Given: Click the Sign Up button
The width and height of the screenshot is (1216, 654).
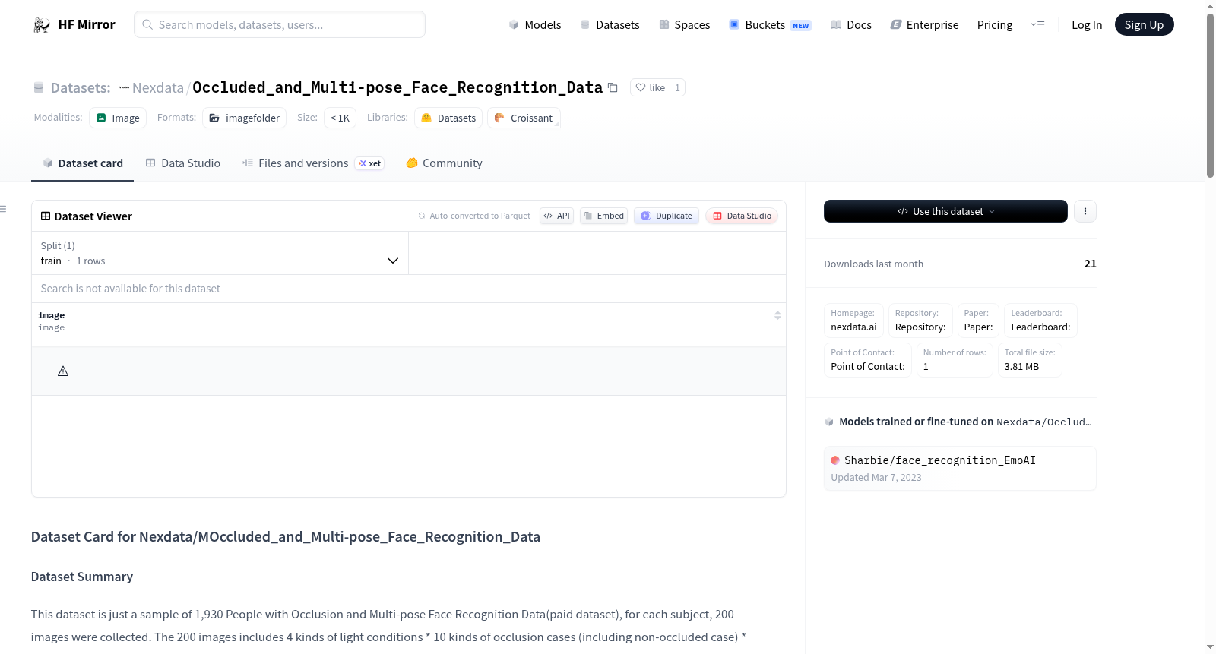Looking at the screenshot, I should [x=1144, y=24].
